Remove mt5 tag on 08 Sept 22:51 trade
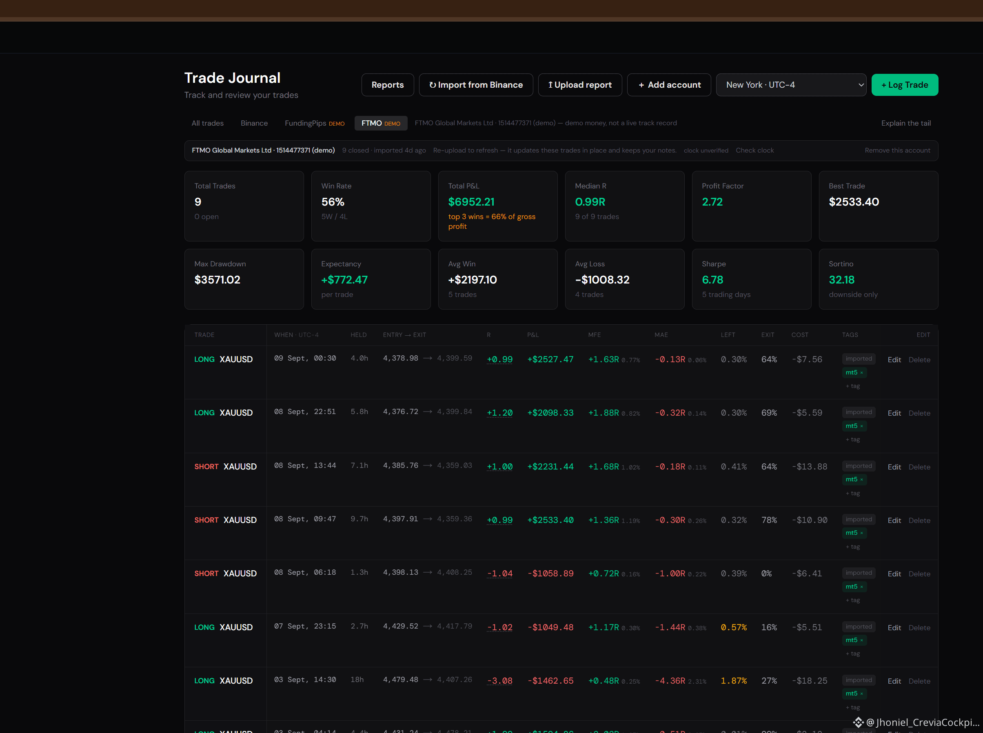This screenshot has height=733, width=983. pos(861,426)
